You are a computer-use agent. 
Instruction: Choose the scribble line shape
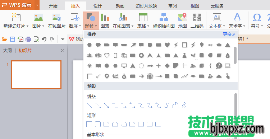coord(184,105)
